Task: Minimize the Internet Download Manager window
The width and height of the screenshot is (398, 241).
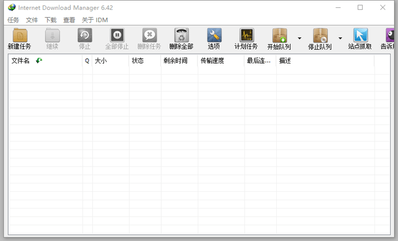Action: 338,8
